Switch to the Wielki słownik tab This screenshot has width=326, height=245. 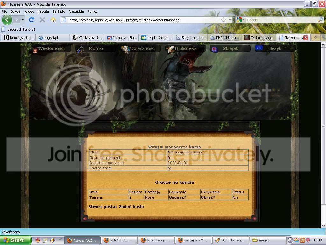[87, 38]
